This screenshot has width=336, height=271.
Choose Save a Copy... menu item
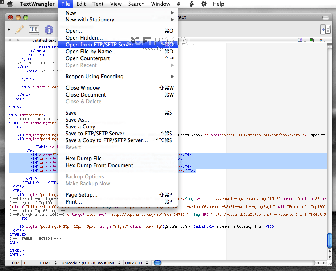118,127
